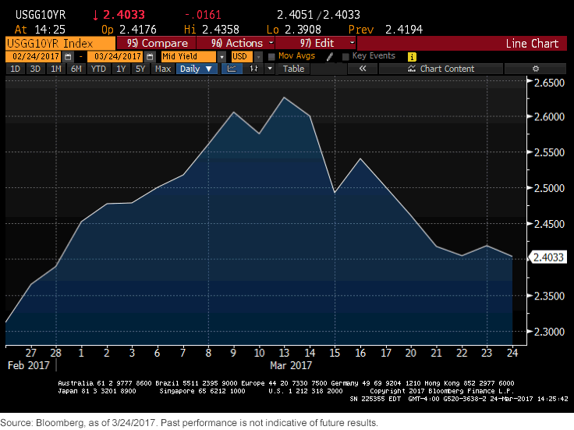
Task: Click the 2.6500 y-axis label
Action: [549, 83]
